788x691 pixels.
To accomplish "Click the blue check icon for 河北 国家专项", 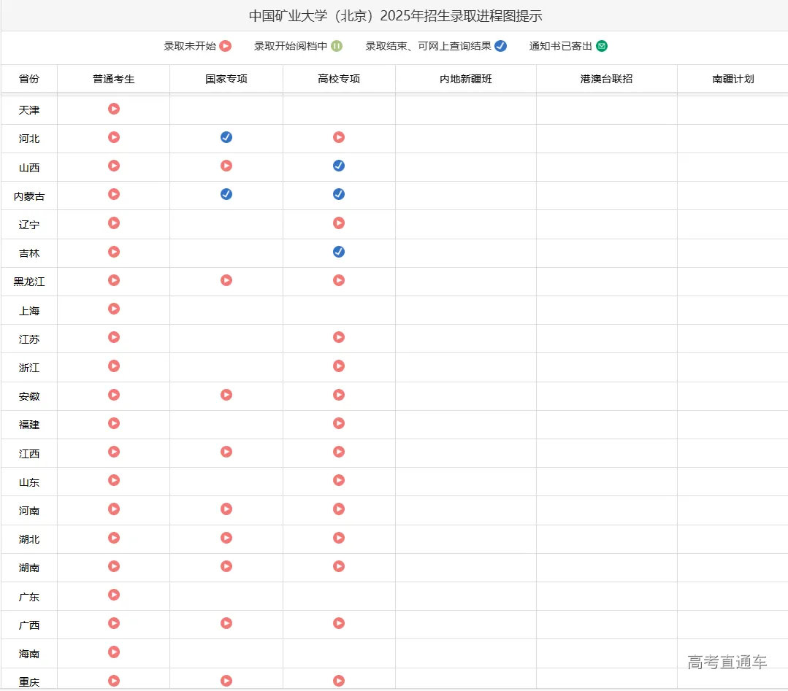I will pyautogui.click(x=226, y=136).
